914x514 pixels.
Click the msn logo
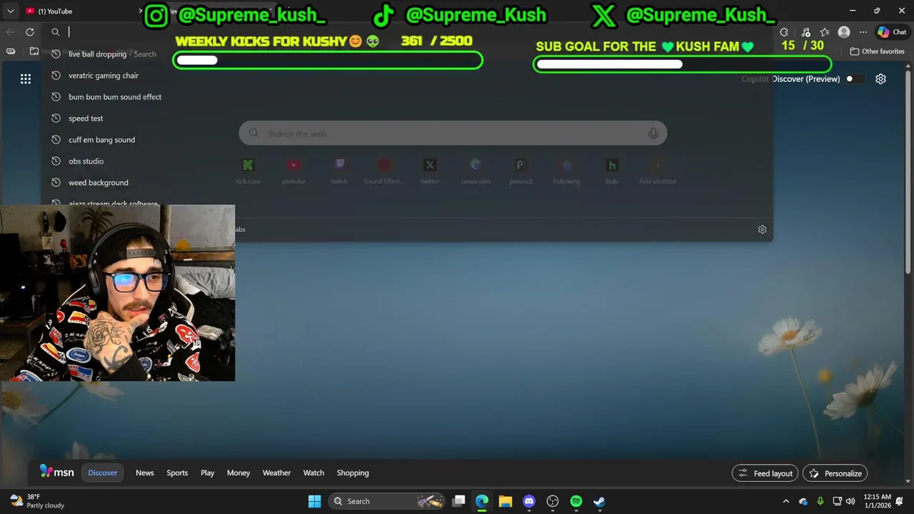click(56, 472)
